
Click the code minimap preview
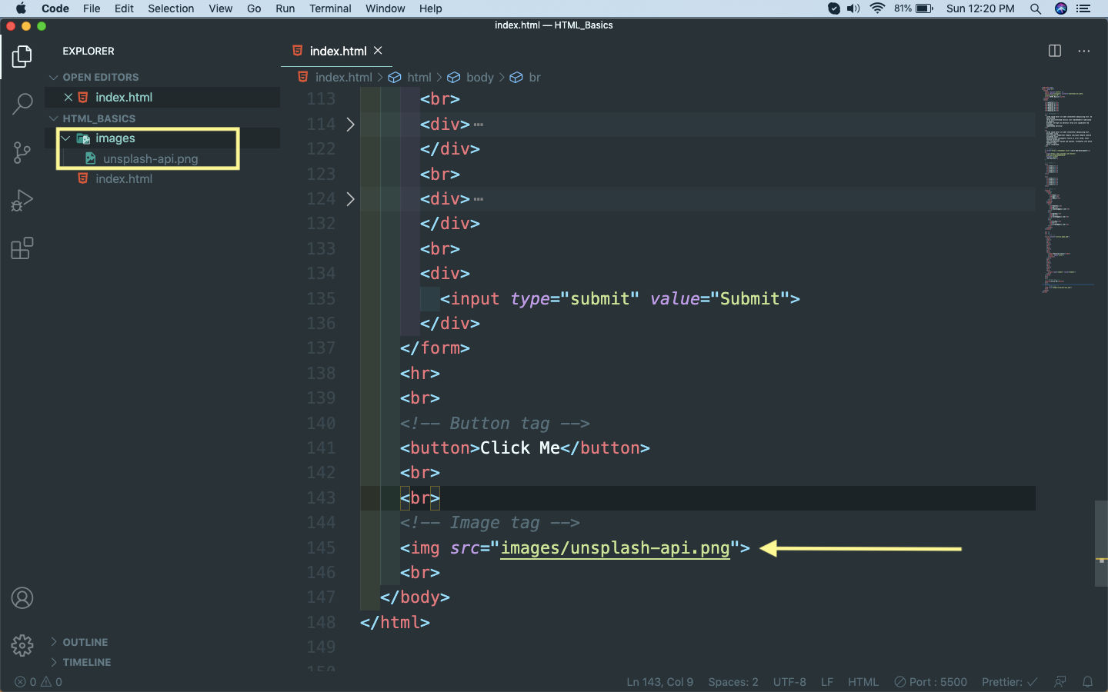(1066, 190)
